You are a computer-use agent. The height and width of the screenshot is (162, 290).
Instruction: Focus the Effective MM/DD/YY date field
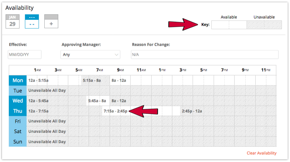(25, 54)
